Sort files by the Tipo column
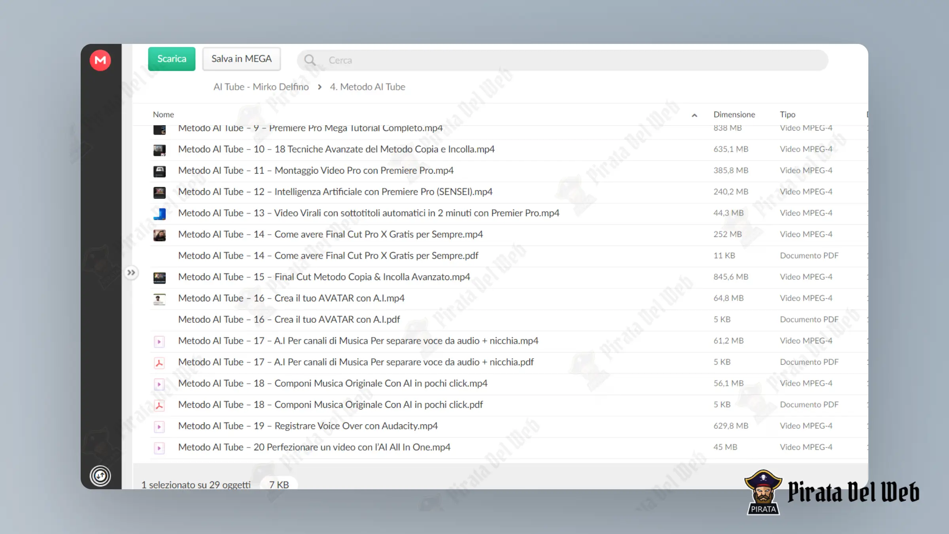 [787, 114]
